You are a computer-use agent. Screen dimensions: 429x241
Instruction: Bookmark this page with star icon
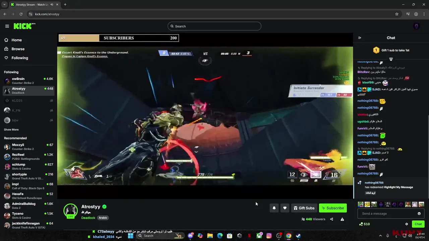coord(397,14)
